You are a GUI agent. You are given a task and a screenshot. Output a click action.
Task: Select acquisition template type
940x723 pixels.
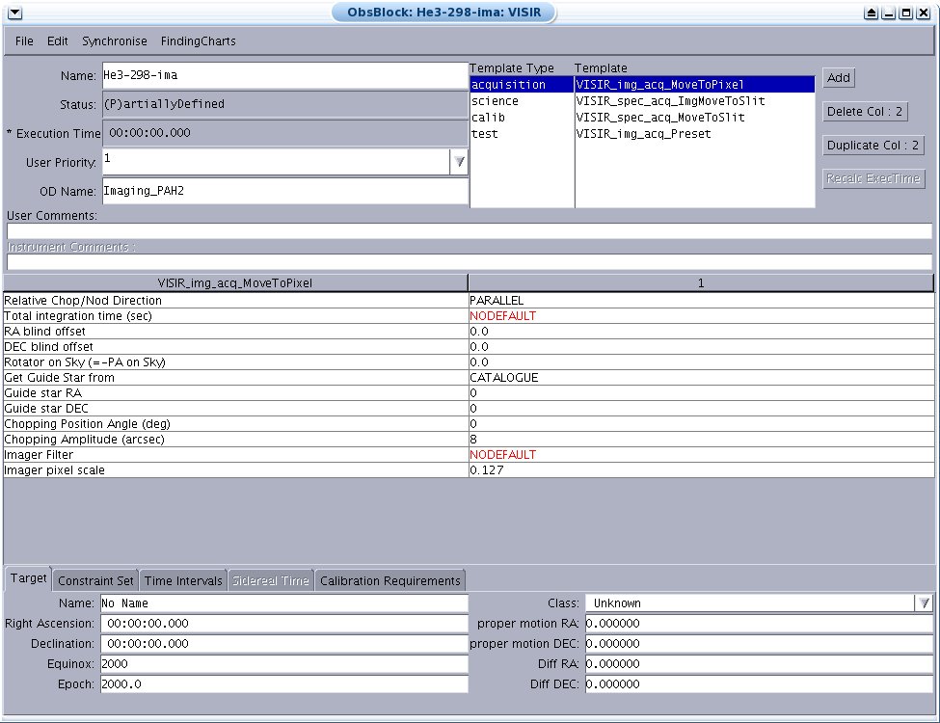pyautogui.click(x=522, y=85)
